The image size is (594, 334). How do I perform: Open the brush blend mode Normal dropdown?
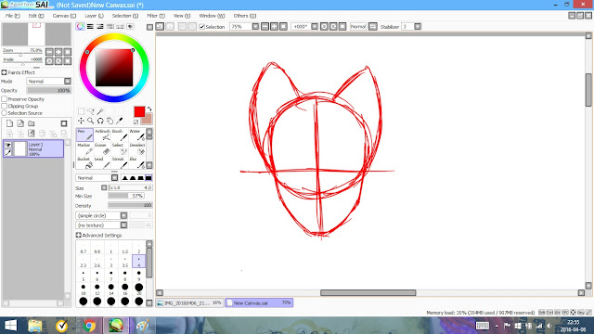[97, 177]
